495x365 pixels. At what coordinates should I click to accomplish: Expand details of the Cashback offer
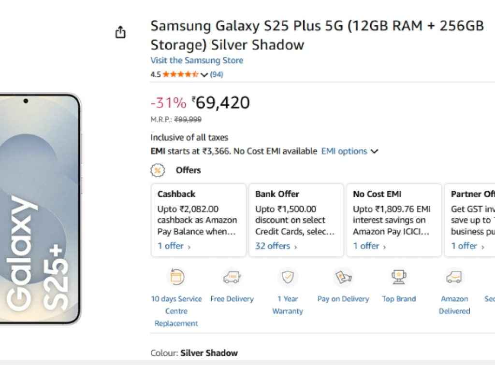[171, 246]
